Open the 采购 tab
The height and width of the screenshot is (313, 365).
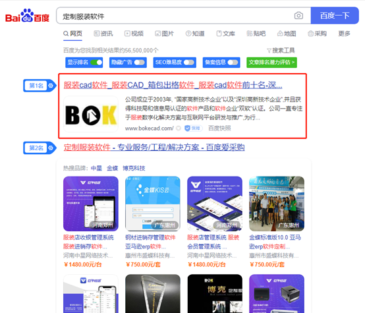point(318,34)
